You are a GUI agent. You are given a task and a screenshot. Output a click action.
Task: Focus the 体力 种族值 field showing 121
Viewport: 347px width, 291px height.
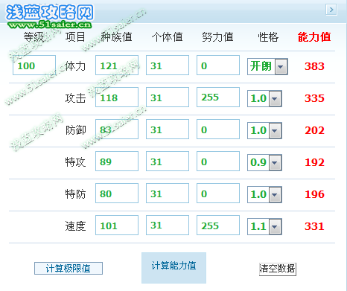[117, 65]
